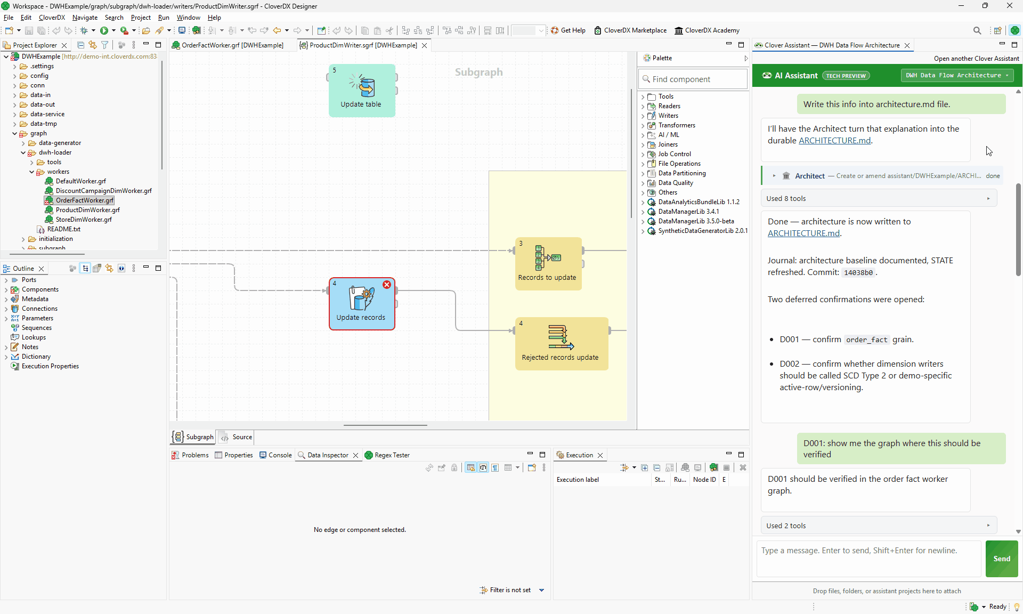This screenshot has width=1023, height=614.
Task: Click Open another Clover Assistant
Action: [976, 59]
